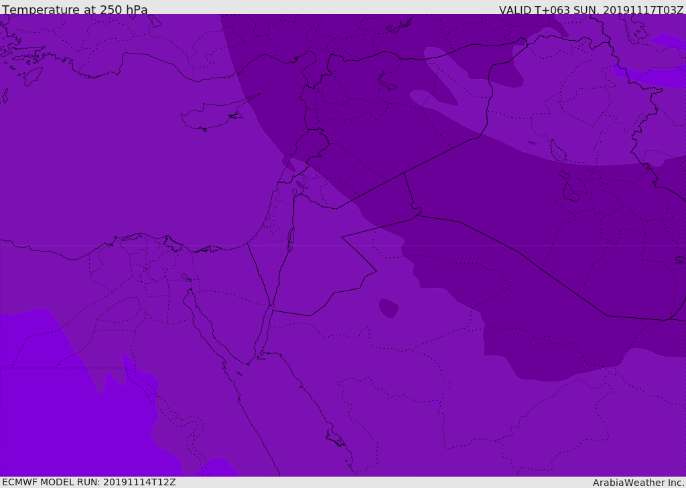Click the VALID T+063 forecast time label

591,10
